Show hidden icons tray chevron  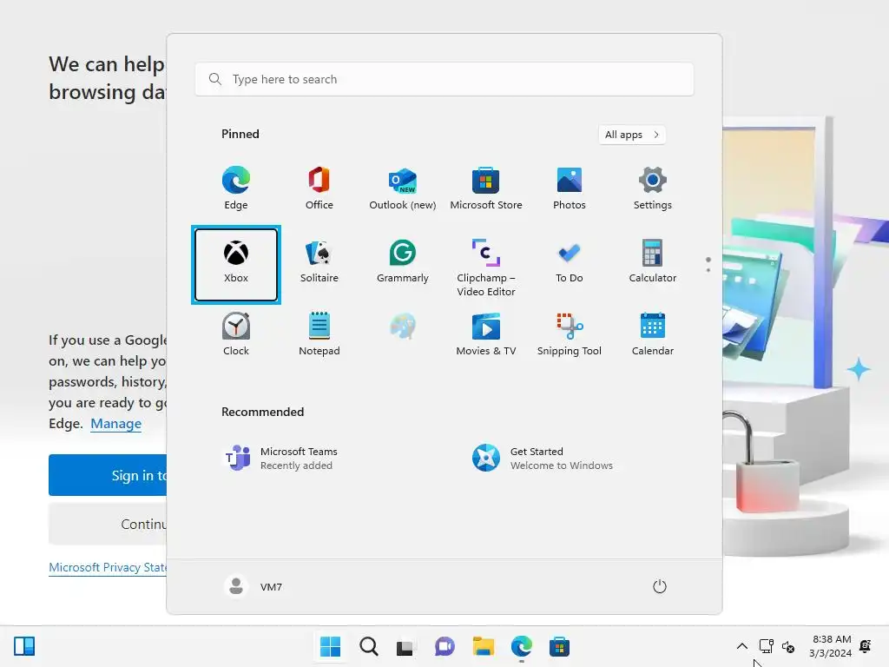pos(741,646)
